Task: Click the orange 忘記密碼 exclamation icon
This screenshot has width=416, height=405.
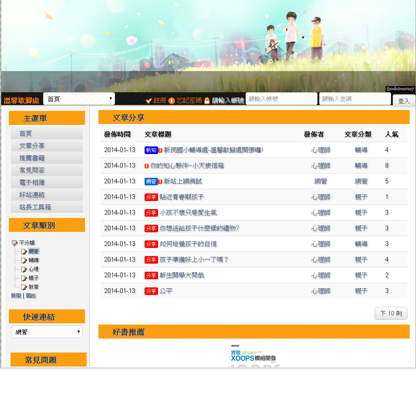Action: point(172,101)
